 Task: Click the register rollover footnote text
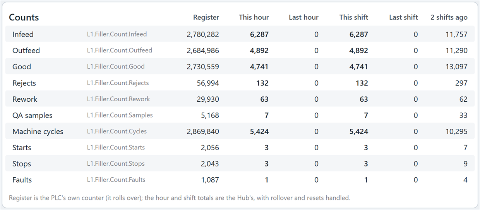[180, 198]
